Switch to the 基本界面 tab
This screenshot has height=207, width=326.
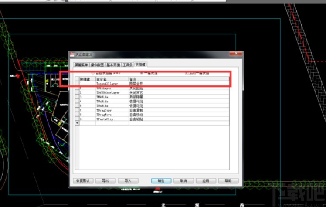coord(113,64)
